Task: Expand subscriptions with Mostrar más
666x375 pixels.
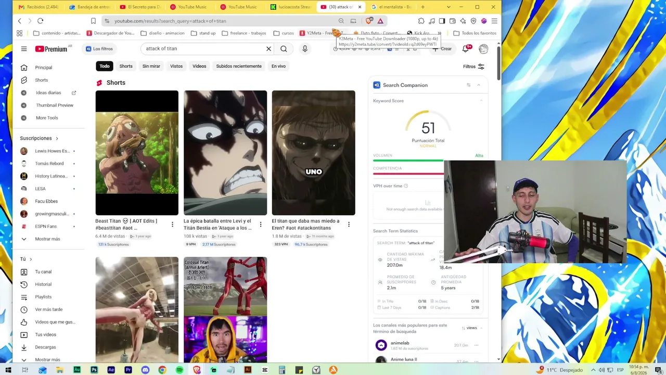Action: [x=48, y=239]
